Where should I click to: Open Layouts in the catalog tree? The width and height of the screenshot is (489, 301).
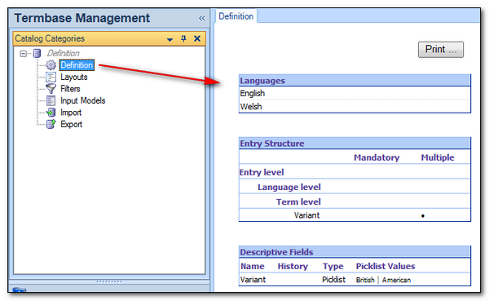[74, 77]
